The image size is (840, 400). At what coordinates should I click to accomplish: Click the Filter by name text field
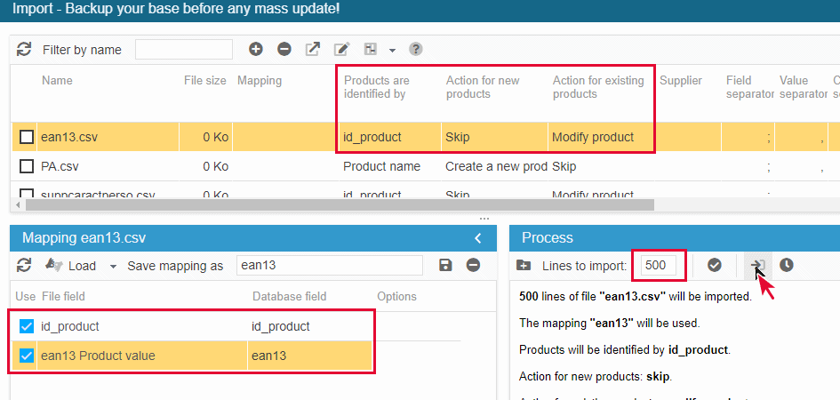coord(184,50)
